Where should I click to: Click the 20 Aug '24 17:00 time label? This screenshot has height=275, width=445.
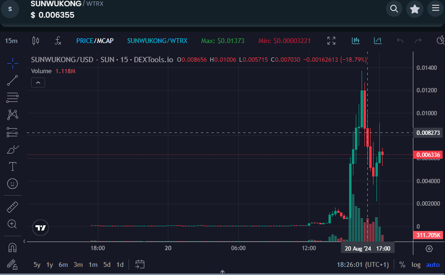pos(367,249)
